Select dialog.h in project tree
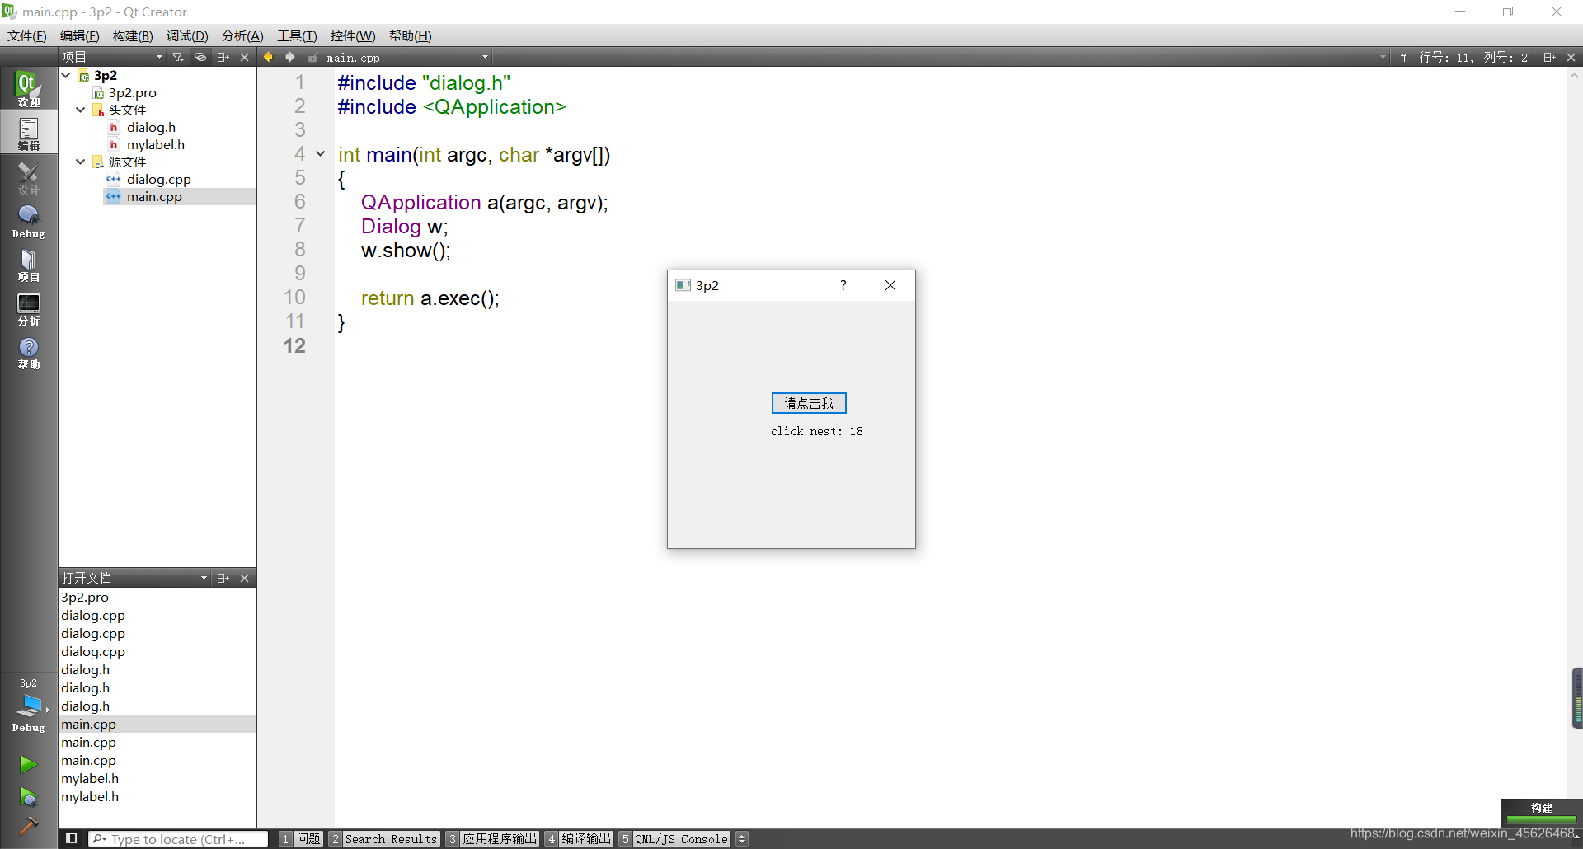1583x849 pixels. click(151, 127)
